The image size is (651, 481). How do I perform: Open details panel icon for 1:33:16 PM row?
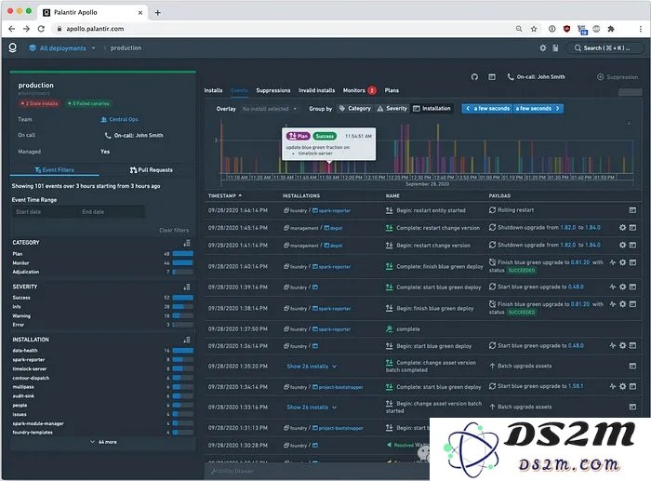pos(632,407)
